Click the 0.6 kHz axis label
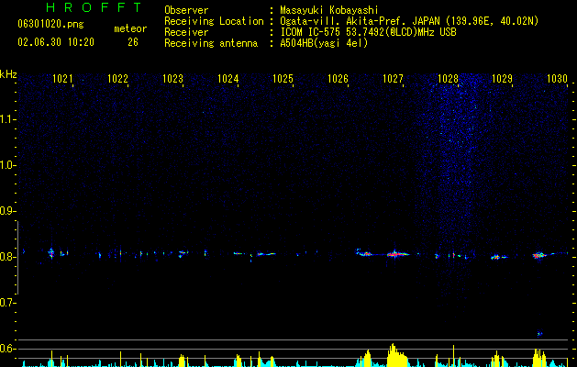This screenshot has width=577, height=367. 7,349
